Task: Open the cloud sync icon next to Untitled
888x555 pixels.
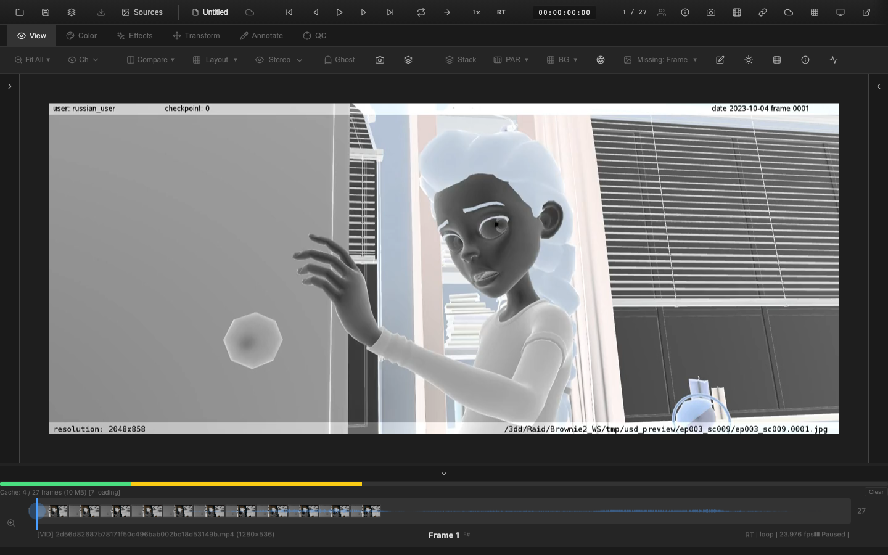Action: 249,12
